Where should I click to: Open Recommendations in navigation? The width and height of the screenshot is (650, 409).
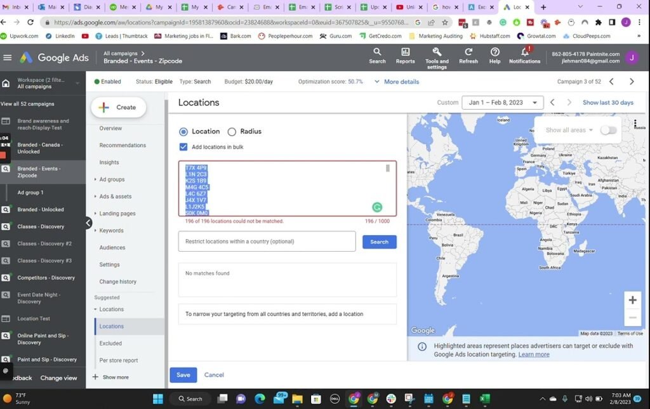coord(123,145)
